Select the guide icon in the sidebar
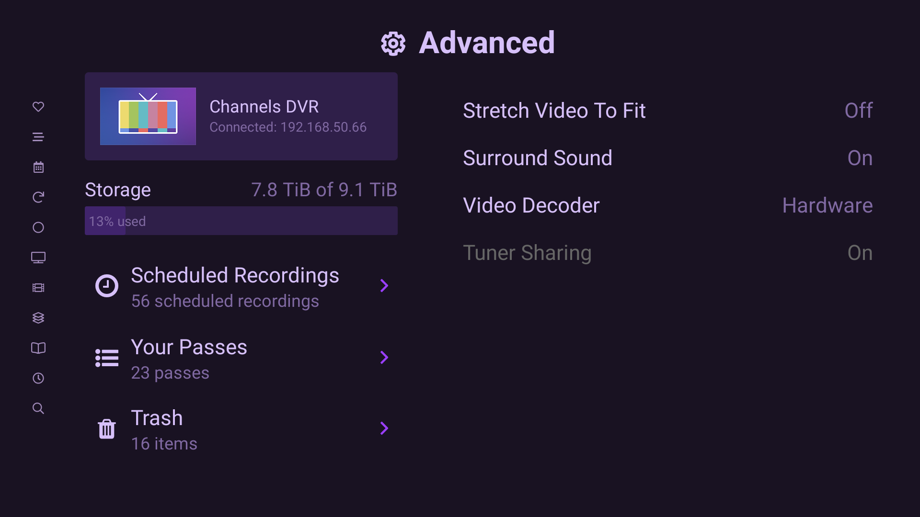Image resolution: width=920 pixels, height=517 pixels. point(38,137)
